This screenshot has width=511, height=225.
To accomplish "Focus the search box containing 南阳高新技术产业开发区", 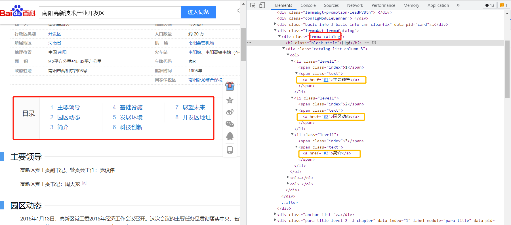I will point(110,13).
